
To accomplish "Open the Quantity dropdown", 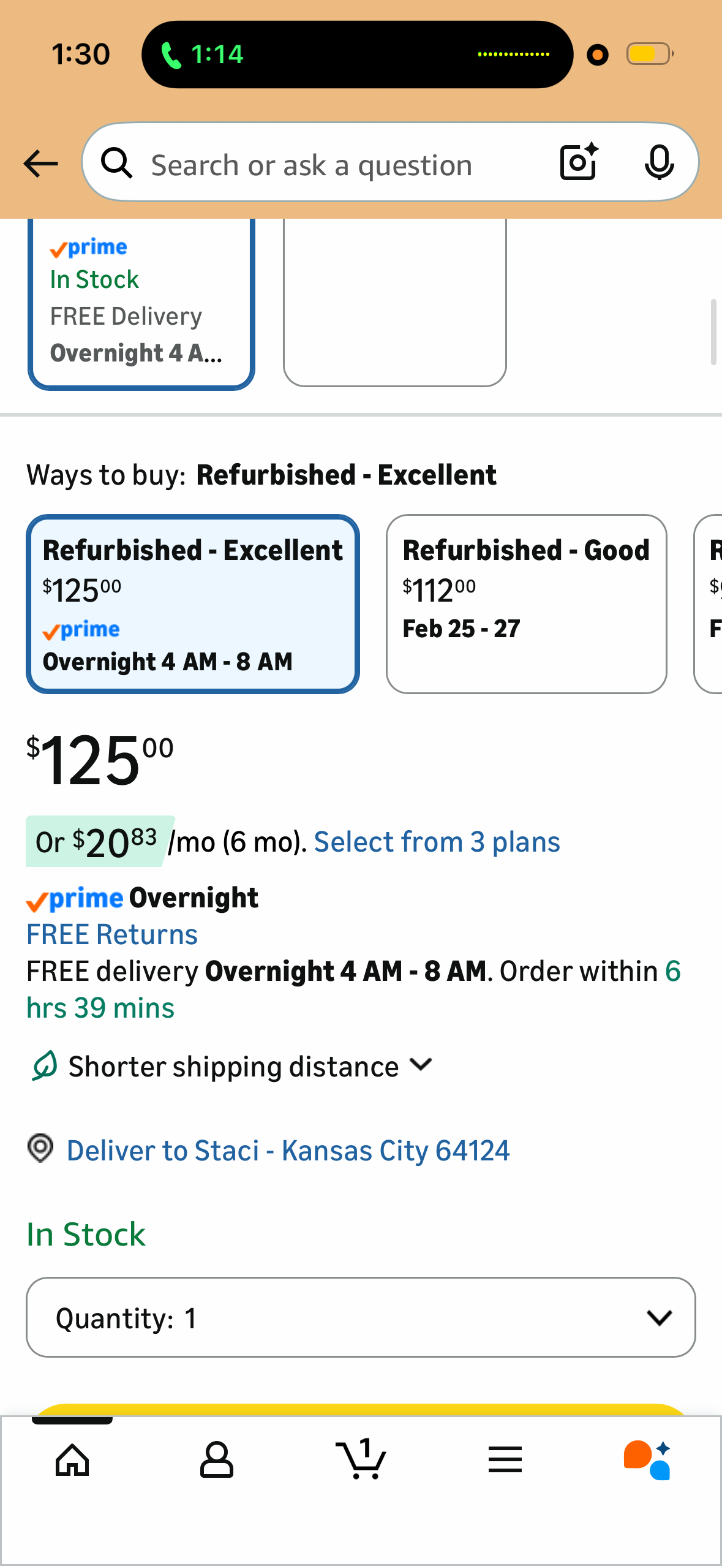I will point(361,1317).
